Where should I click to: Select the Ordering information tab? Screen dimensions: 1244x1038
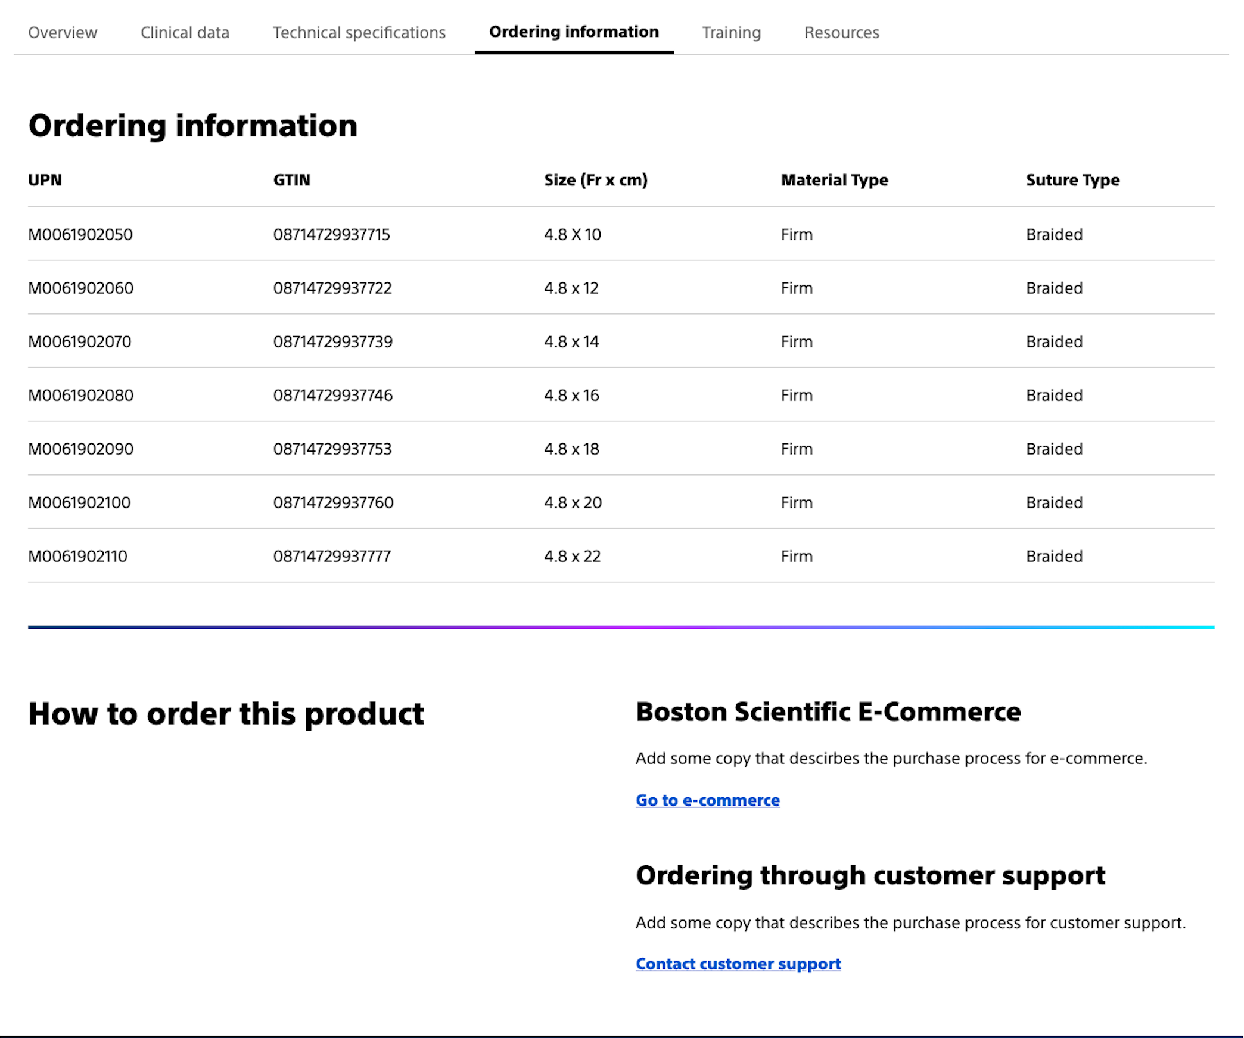[573, 32]
